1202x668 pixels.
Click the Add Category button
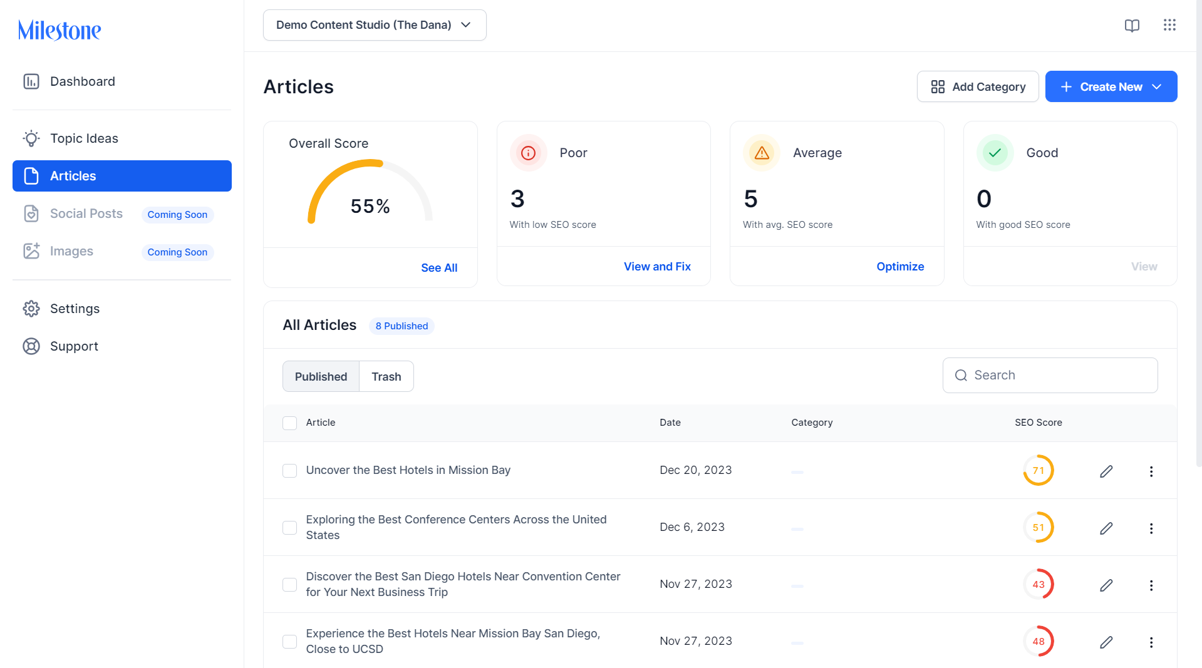click(978, 86)
